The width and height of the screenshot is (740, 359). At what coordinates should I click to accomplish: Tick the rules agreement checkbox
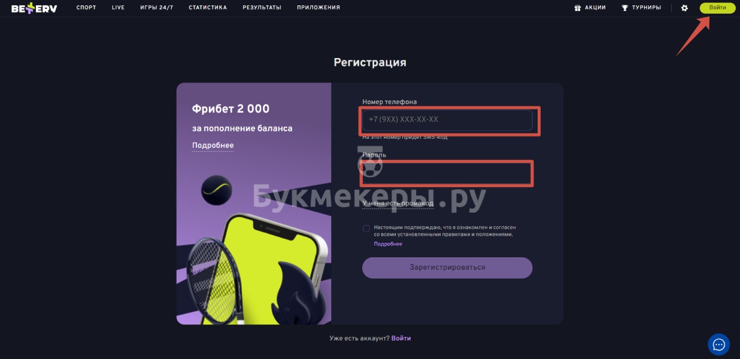click(x=366, y=228)
